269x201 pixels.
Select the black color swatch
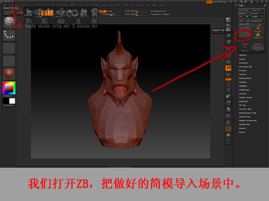[x=6, y=101]
